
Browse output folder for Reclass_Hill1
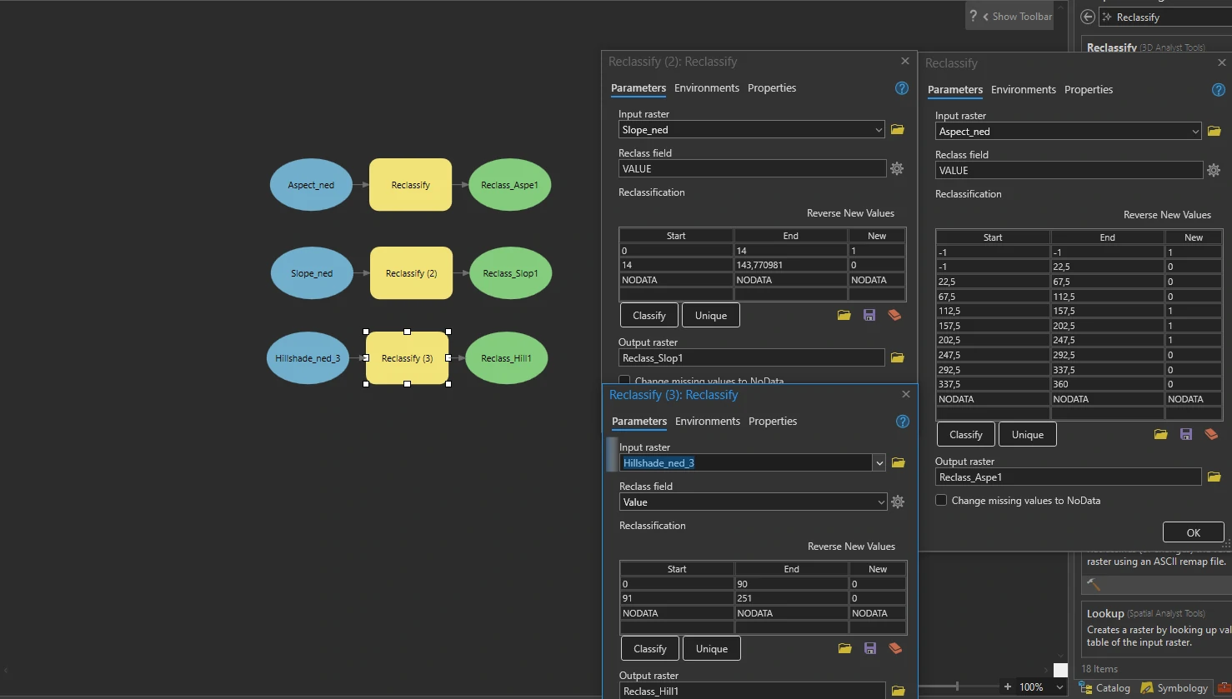tap(899, 691)
